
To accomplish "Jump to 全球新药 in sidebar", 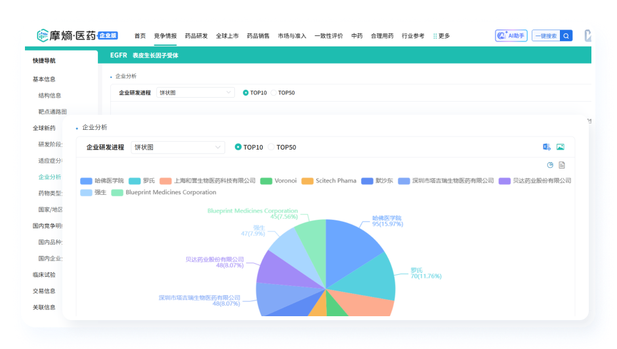I will click(x=44, y=128).
